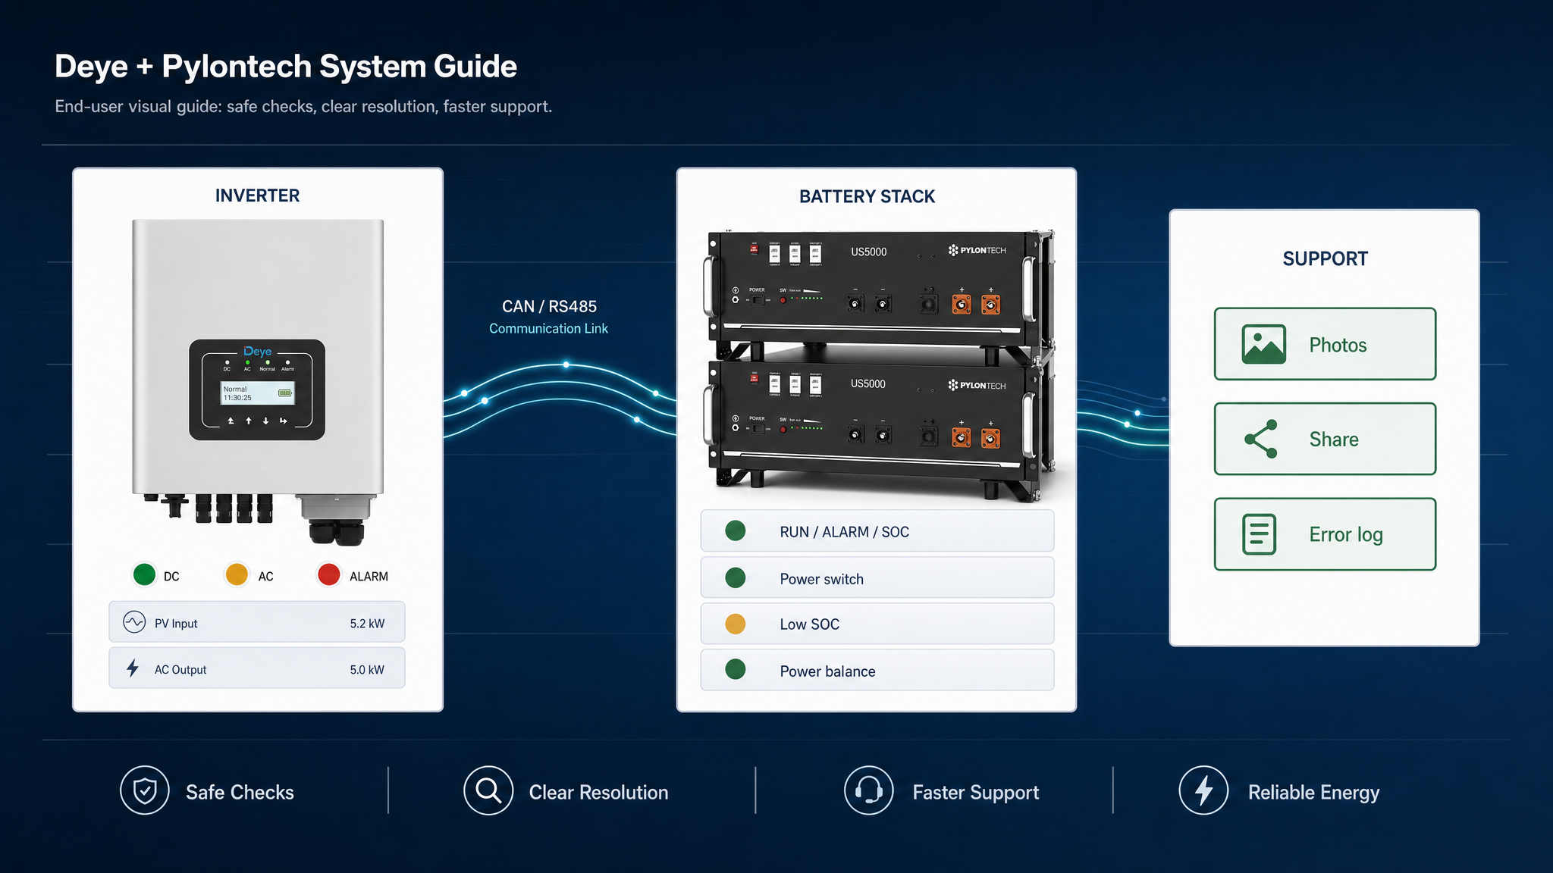Click the Clear Resolution magnifier icon
The image size is (1553, 873).
click(488, 790)
